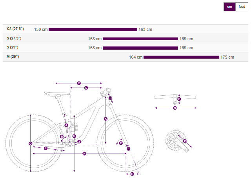The image size is (251, 179).
Task: Click the C marker above the bike frame
Action: (x=79, y=83)
